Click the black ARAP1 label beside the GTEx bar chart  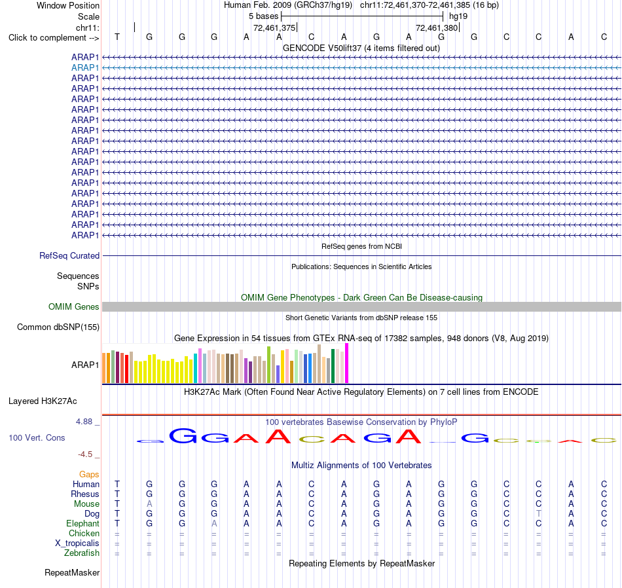[x=85, y=365]
